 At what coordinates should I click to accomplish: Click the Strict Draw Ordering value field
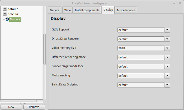(141, 85)
